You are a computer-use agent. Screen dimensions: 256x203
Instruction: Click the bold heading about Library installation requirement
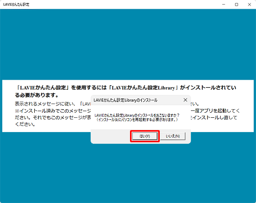pyautogui.click(x=125, y=91)
